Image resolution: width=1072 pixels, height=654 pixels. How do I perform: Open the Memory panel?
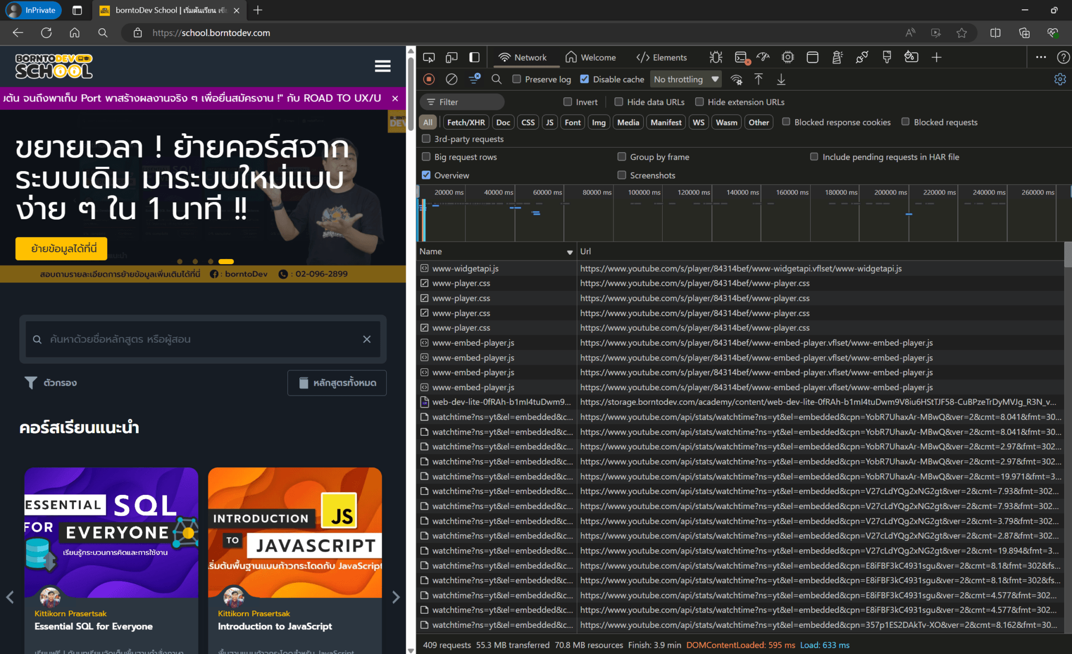click(788, 57)
